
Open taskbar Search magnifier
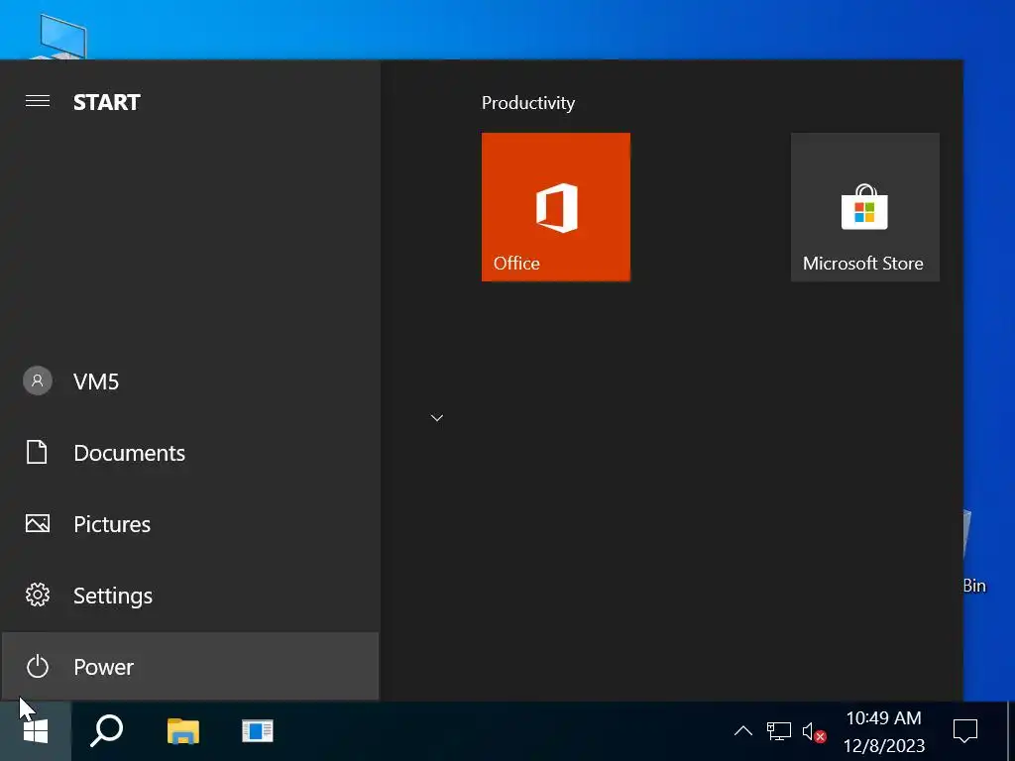pyautogui.click(x=107, y=731)
